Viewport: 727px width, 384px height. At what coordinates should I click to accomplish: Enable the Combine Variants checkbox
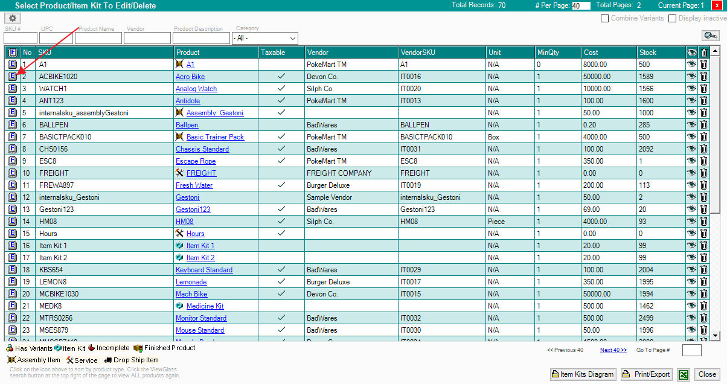604,19
